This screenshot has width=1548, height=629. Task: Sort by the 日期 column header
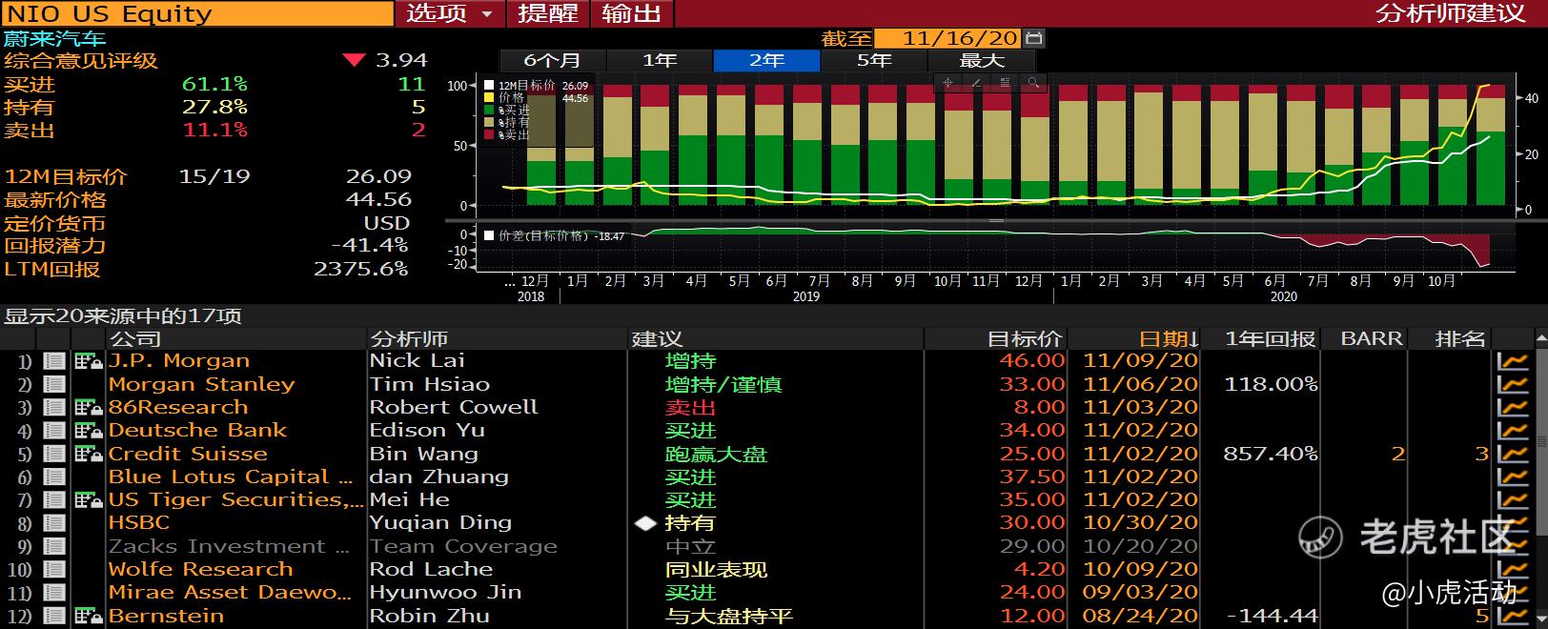1168,338
